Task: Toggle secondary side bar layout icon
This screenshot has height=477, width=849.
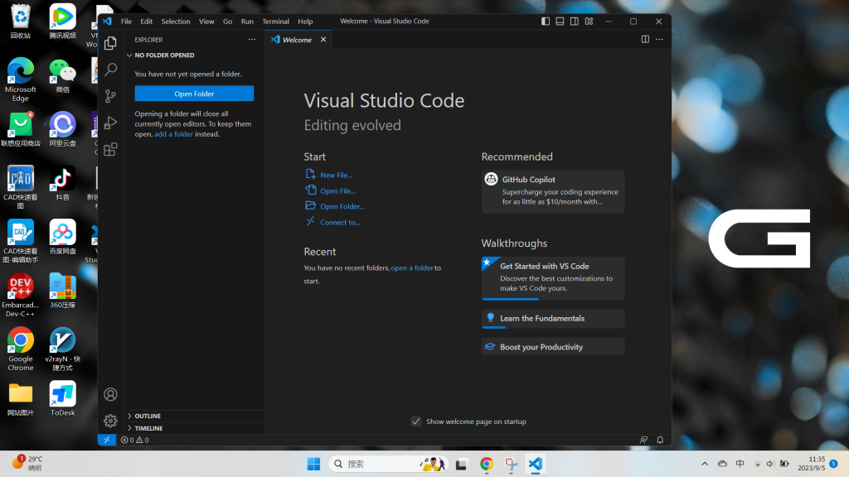Action: tap(575, 21)
